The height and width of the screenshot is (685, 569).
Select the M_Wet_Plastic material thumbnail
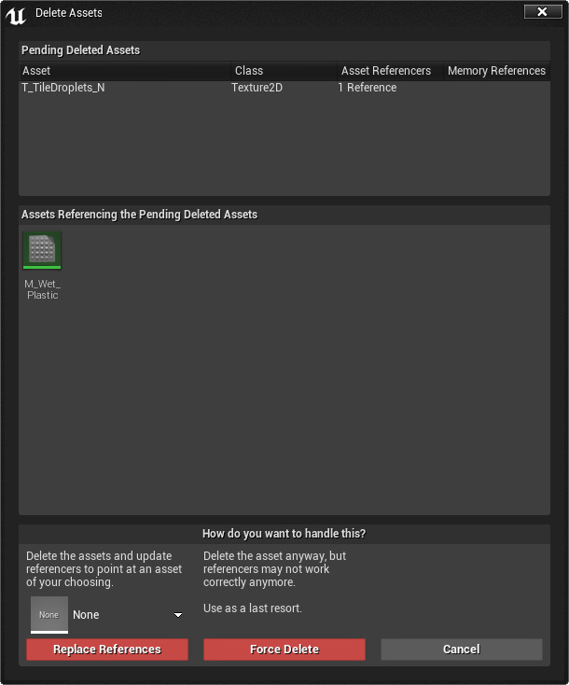[x=42, y=250]
